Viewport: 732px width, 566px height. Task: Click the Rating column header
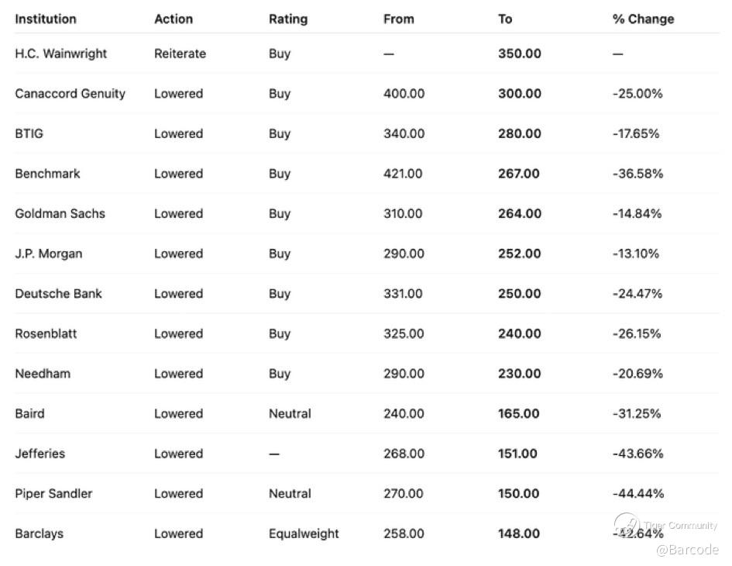pyautogui.click(x=288, y=19)
